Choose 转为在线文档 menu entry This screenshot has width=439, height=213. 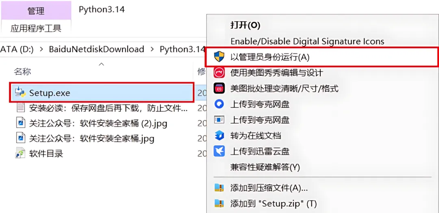coord(255,136)
